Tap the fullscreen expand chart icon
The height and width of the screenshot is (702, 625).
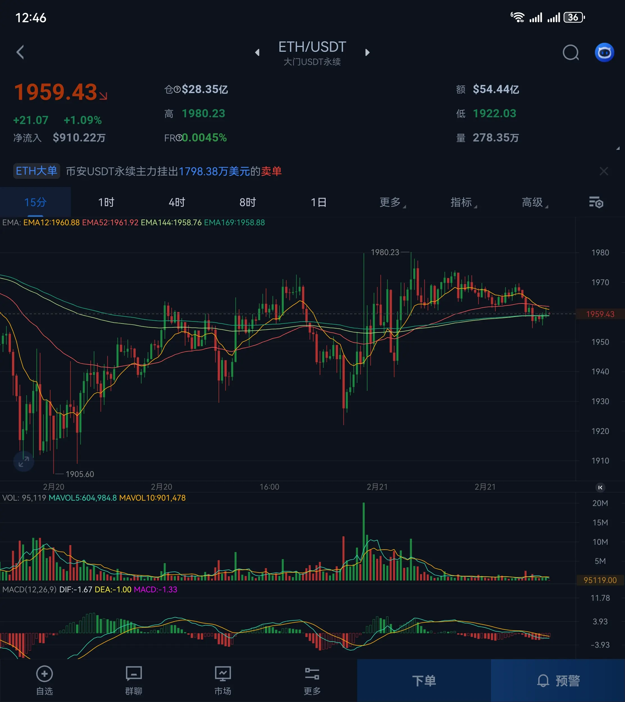(23, 462)
